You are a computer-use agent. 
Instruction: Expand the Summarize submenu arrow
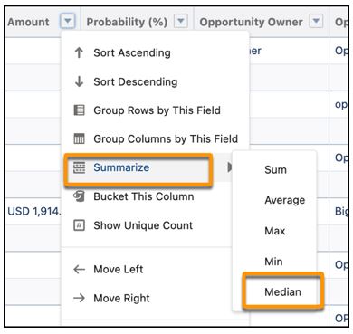[x=230, y=167]
